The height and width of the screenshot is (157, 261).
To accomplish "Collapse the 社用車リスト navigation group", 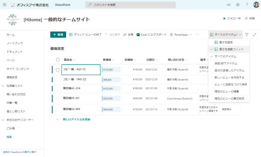I will [x=3, y=86].
